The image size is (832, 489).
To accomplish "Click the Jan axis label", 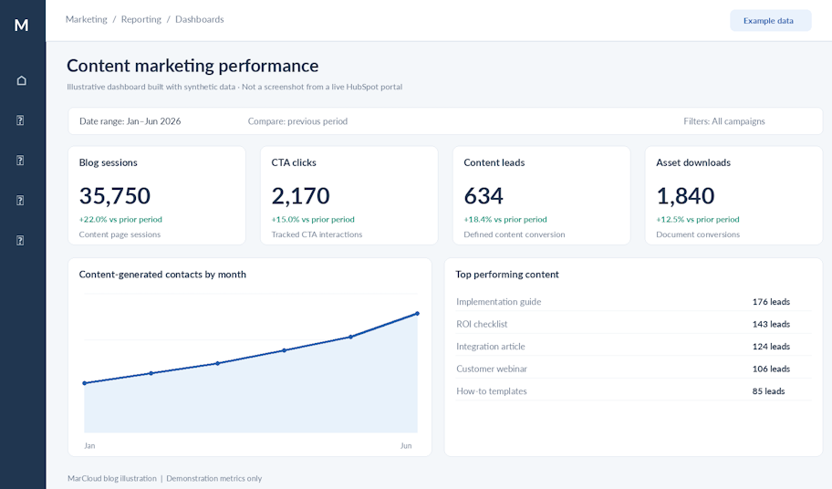I will (x=89, y=445).
